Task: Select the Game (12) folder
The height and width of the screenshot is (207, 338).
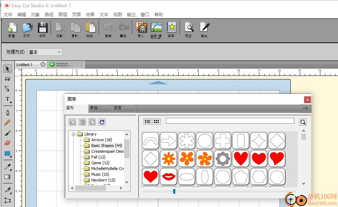Action: click(100, 163)
